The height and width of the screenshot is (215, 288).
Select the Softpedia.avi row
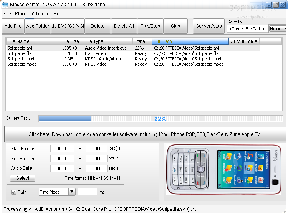click(133, 48)
